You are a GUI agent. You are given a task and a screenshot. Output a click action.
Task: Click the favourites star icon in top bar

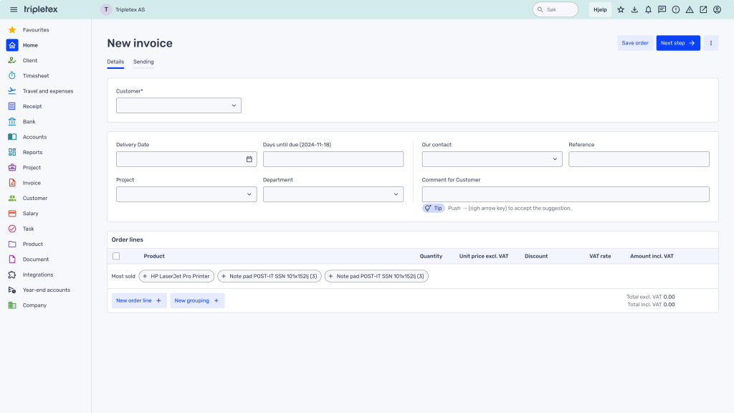coord(621,9)
